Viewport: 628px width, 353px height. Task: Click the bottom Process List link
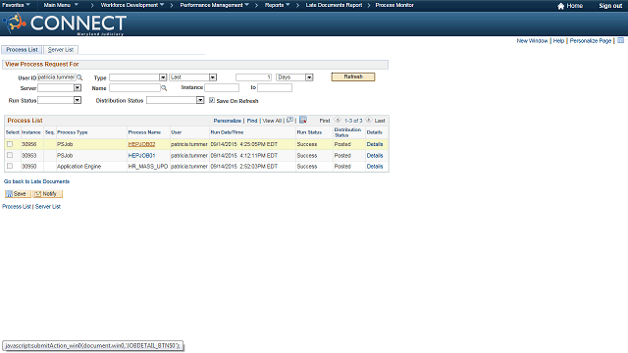pyautogui.click(x=17, y=207)
